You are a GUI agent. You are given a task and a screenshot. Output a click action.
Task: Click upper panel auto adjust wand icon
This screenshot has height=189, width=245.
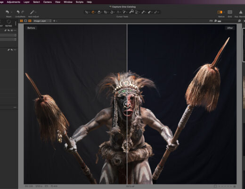6,30
